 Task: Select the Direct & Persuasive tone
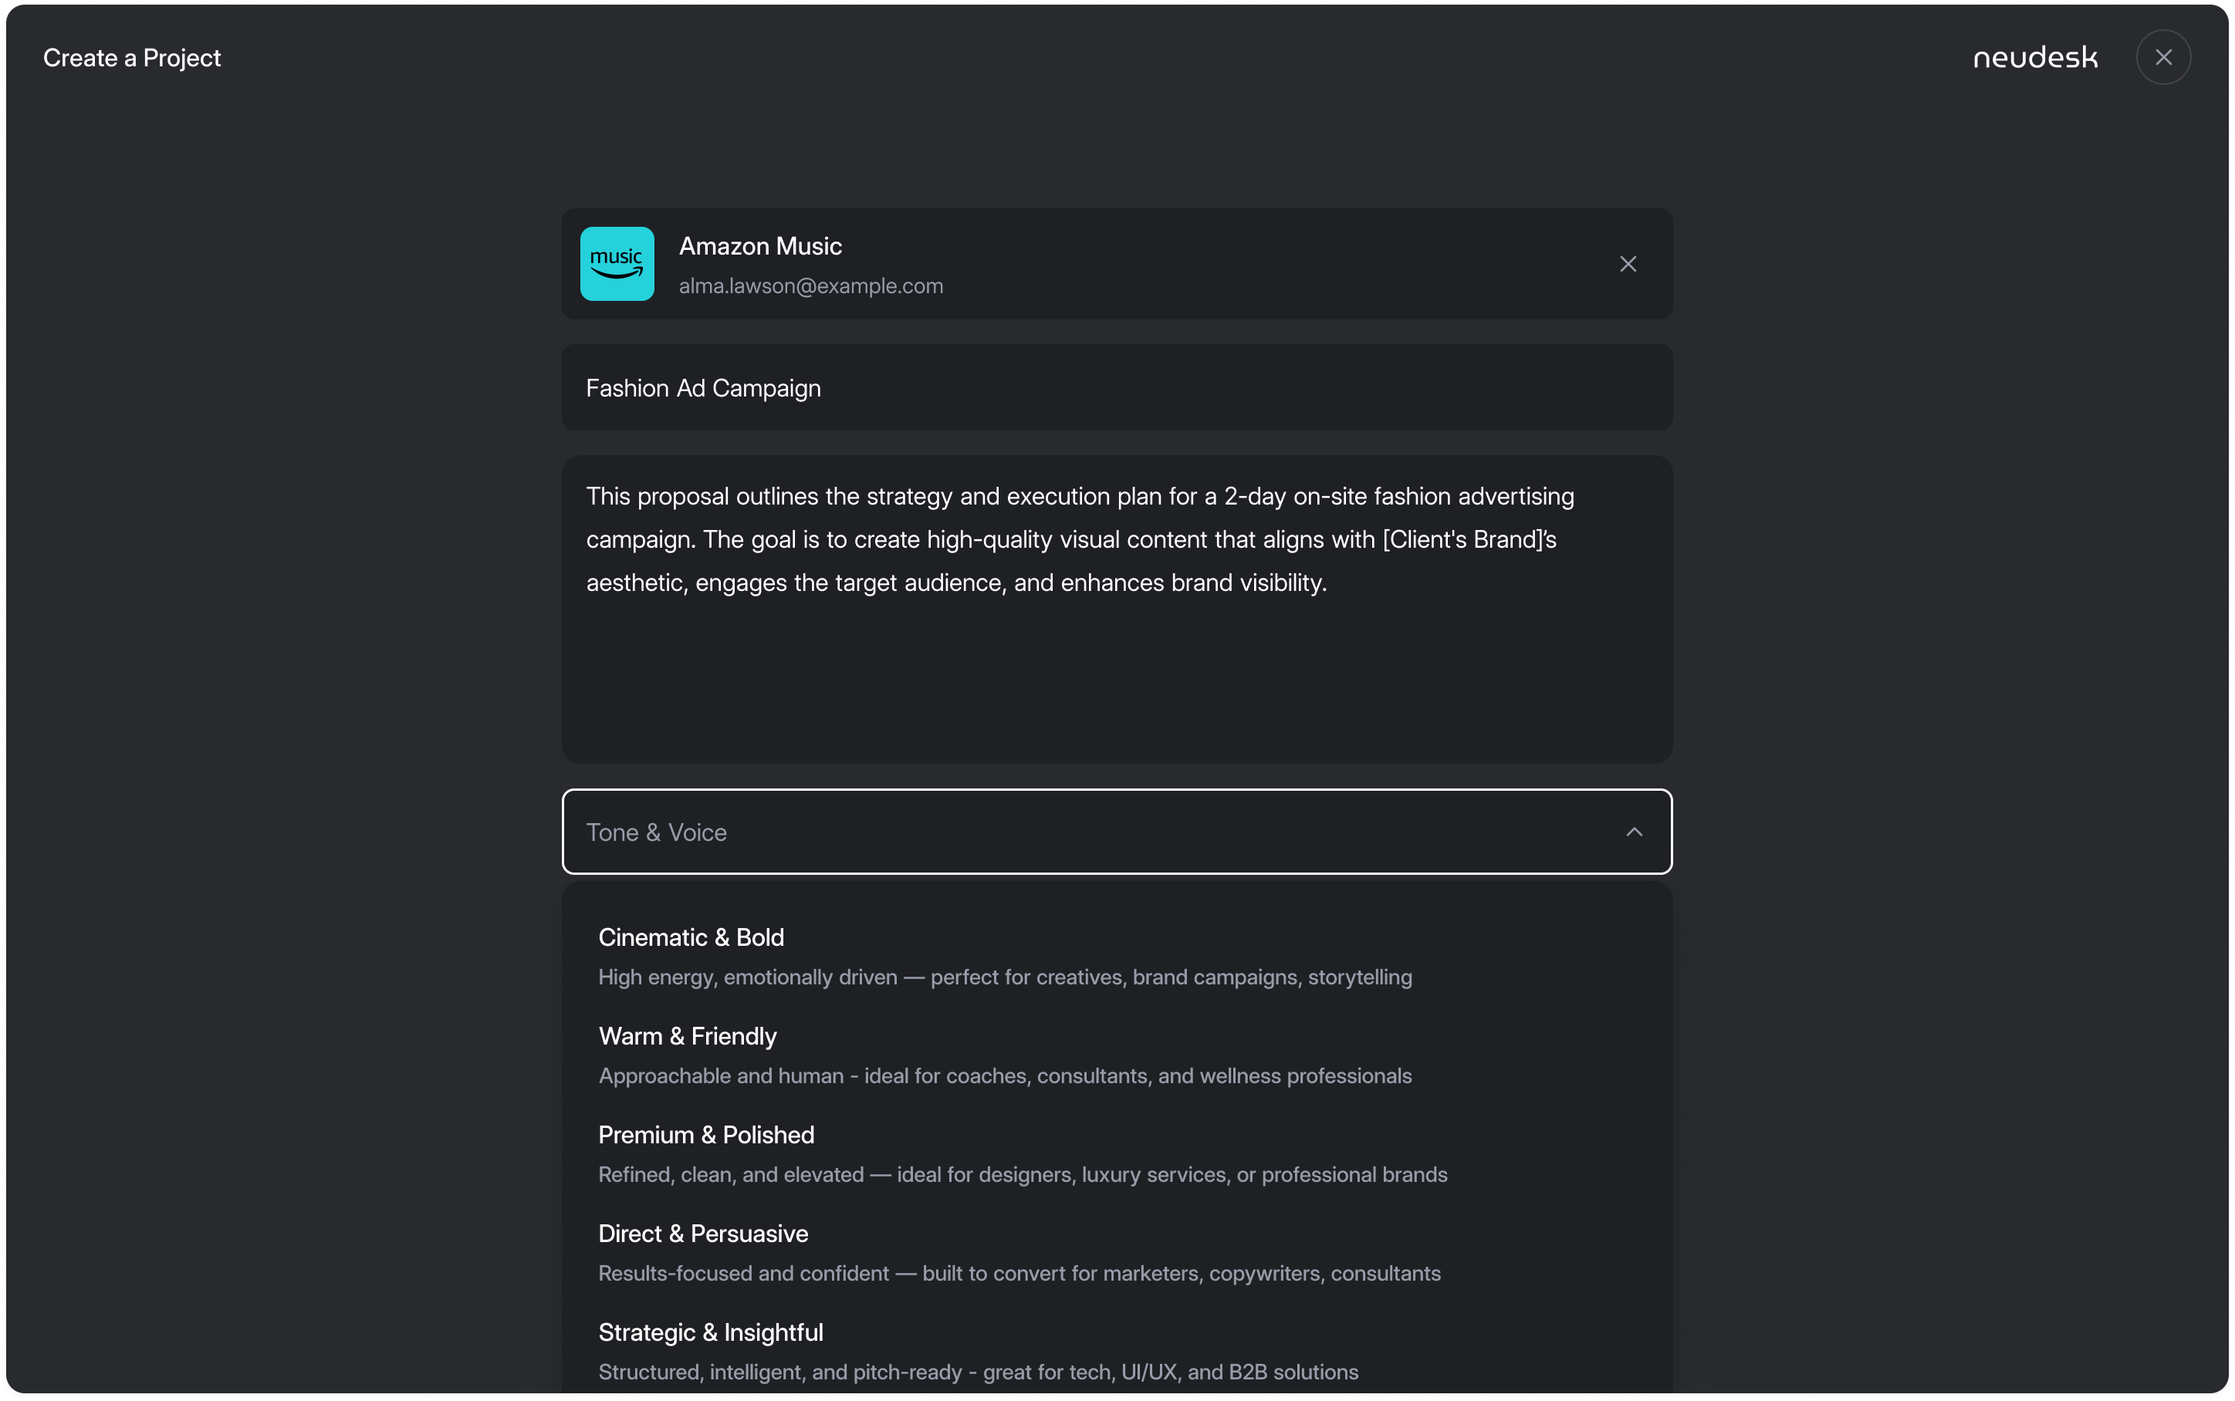pyautogui.click(x=702, y=1234)
